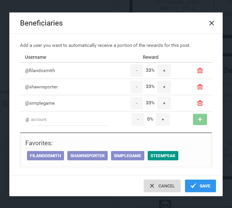Choose the green STEEMPEAK favorite chip

point(163,156)
